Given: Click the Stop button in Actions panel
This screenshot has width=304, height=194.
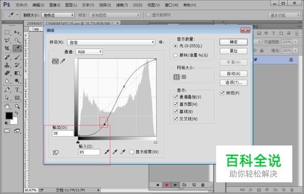Looking at the screenshot, I should [158, 185].
